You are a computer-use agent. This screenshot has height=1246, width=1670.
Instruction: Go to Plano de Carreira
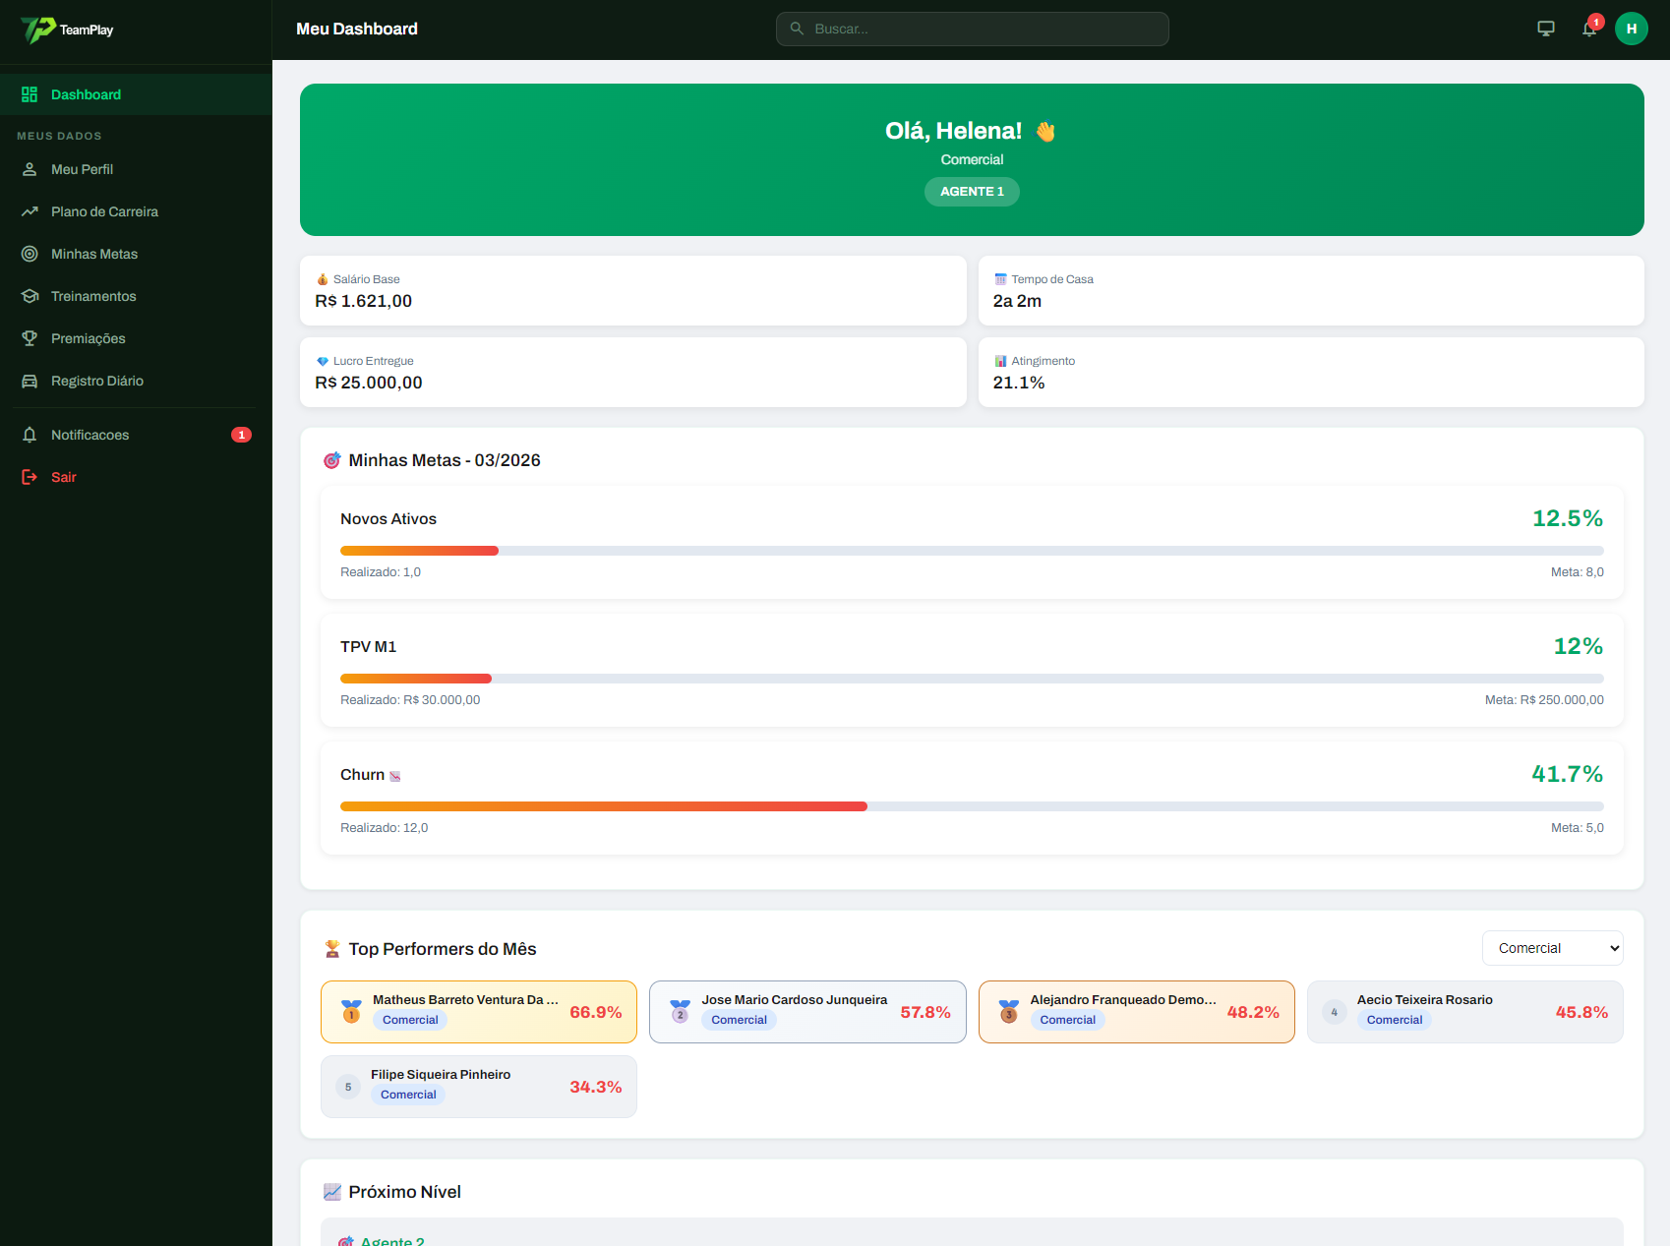[x=136, y=211]
